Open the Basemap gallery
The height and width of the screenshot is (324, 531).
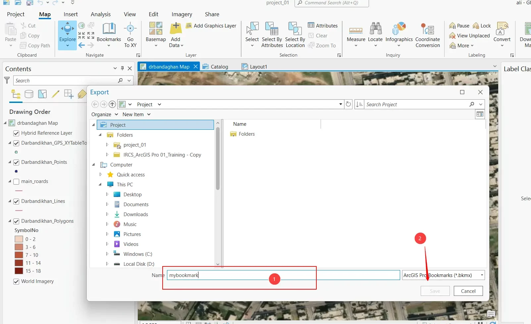(156, 34)
